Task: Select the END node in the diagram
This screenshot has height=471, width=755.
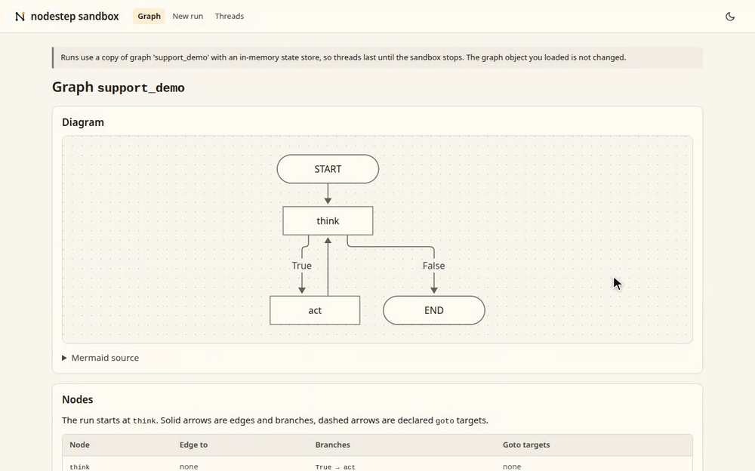Action: click(x=434, y=311)
